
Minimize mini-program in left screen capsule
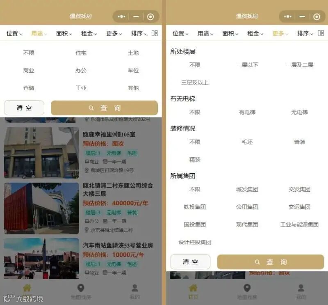tap(136, 16)
